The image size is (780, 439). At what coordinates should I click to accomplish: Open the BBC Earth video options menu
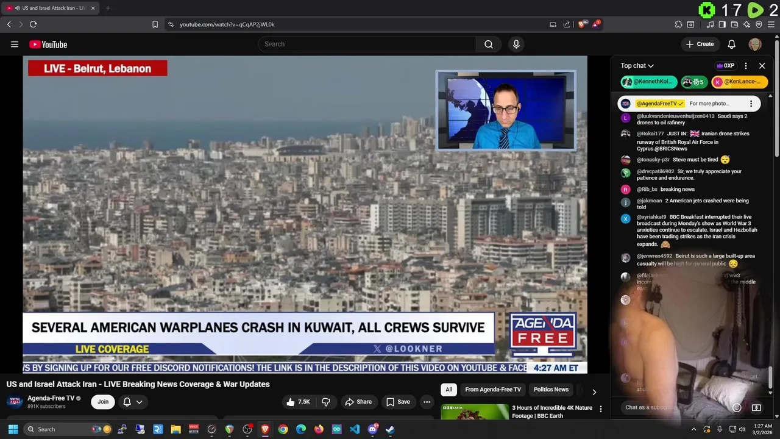[600, 409]
